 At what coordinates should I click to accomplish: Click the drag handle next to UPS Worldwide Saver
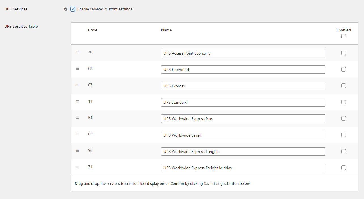point(78,134)
